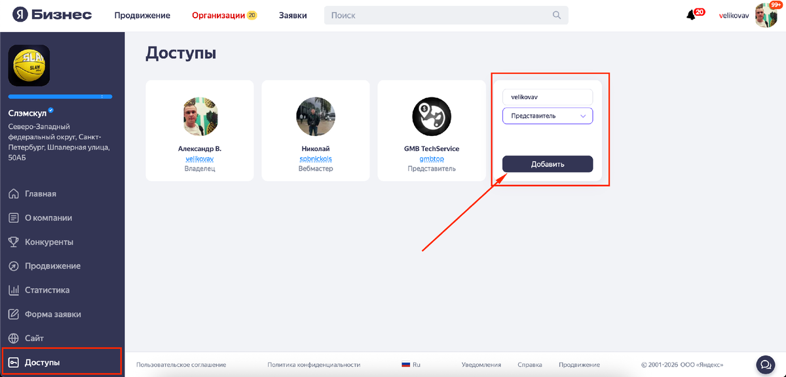Click Николай avatar photo
This screenshot has height=377, width=786.
coord(316,116)
